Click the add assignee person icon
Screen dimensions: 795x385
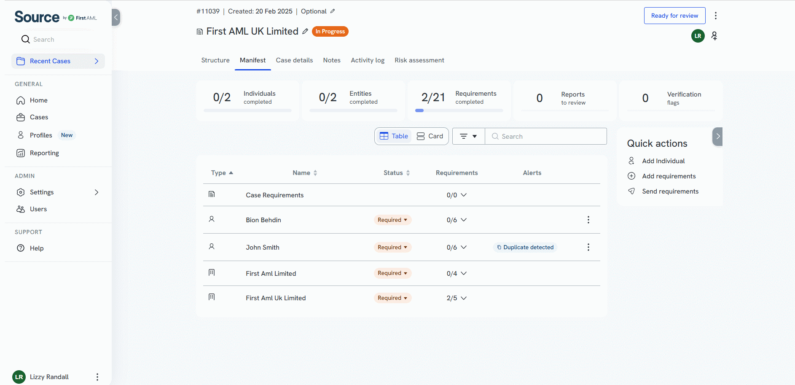[x=714, y=36]
